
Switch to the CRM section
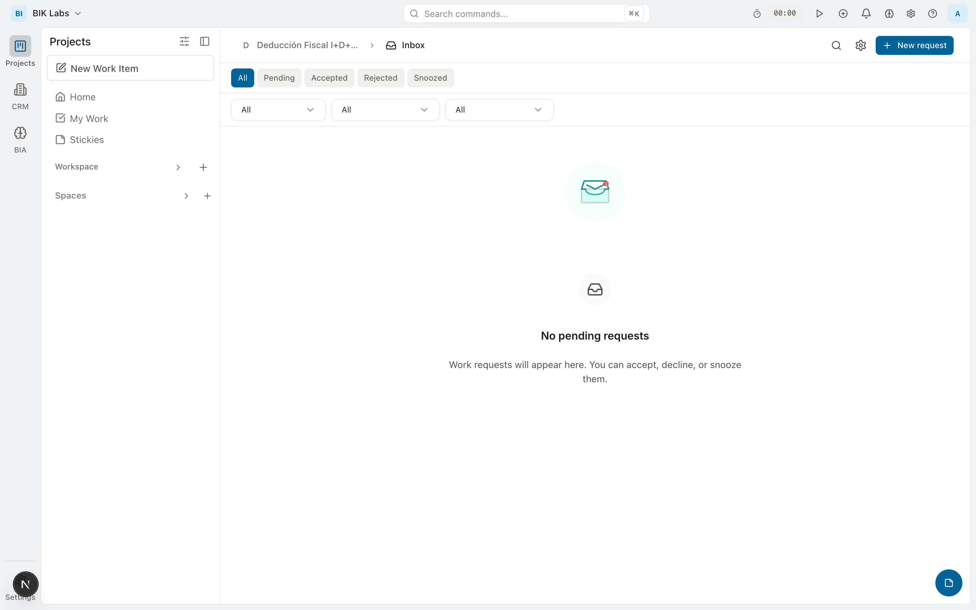(20, 95)
